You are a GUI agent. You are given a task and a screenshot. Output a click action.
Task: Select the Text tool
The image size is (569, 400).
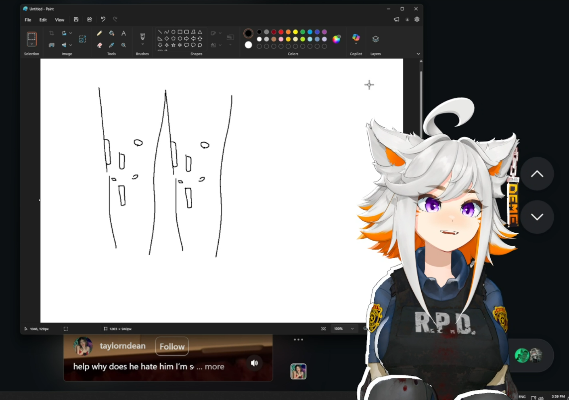pyautogui.click(x=123, y=33)
